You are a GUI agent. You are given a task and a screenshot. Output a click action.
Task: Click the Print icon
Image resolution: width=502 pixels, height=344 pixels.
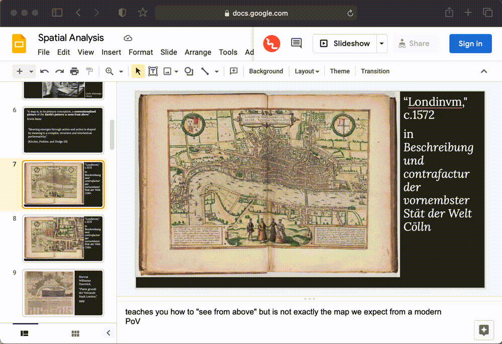[x=74, y=71]
